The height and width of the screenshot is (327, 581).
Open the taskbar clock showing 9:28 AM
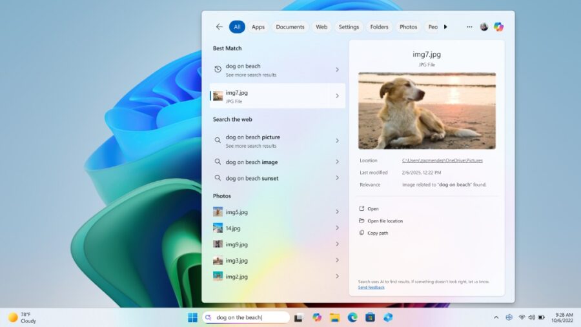coord(562,317)
